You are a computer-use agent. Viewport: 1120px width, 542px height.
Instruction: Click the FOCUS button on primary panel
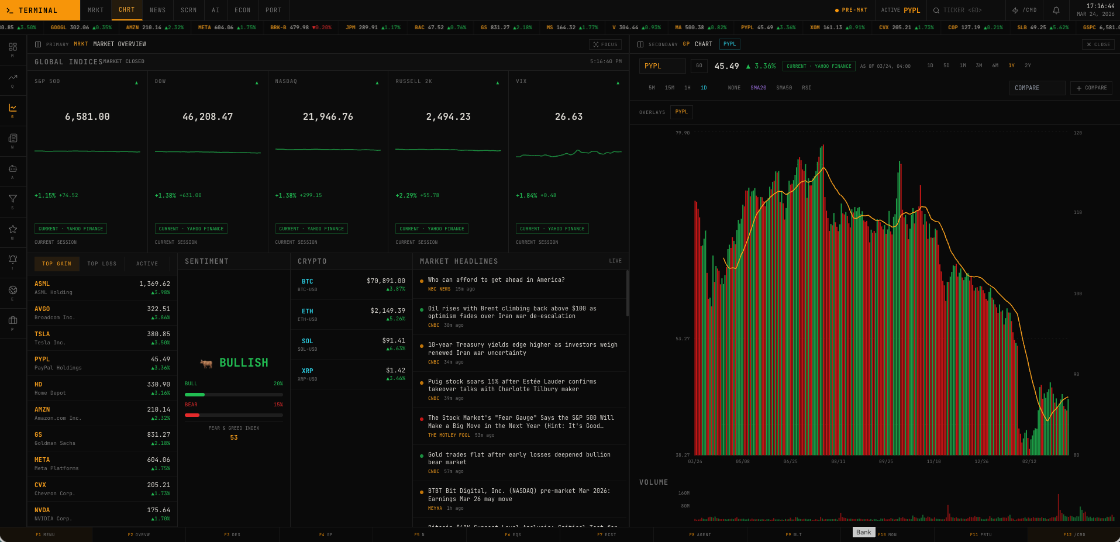pos(605,44)
